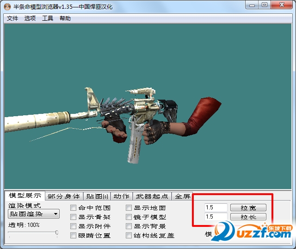Open the 贴图渲染 render mode dropdown
The width and height of the screenshot is (296, 249).
[34, 214]
